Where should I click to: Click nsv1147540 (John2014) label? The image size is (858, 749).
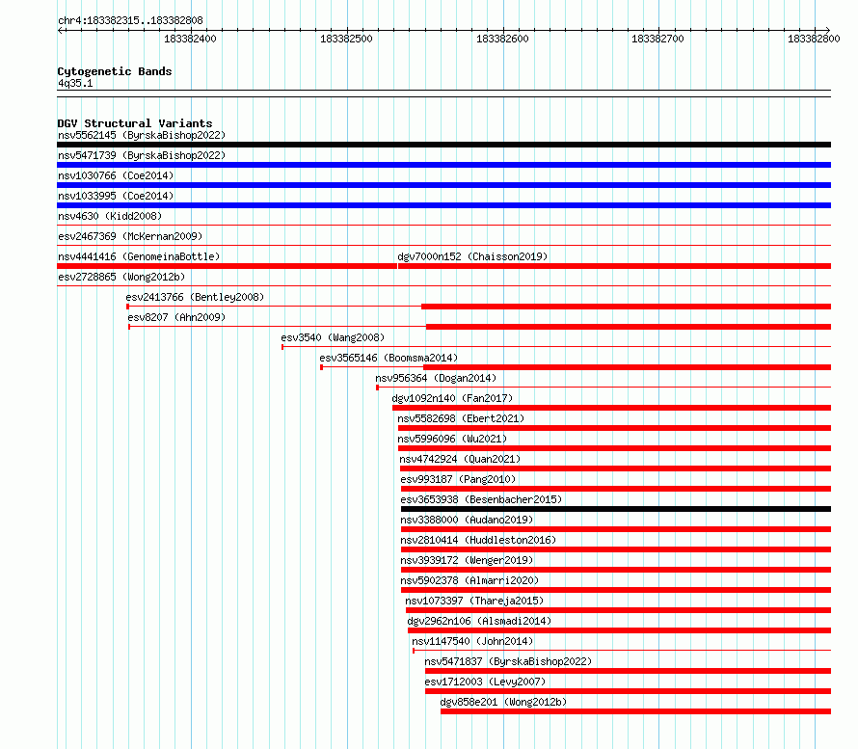[472, 641]
